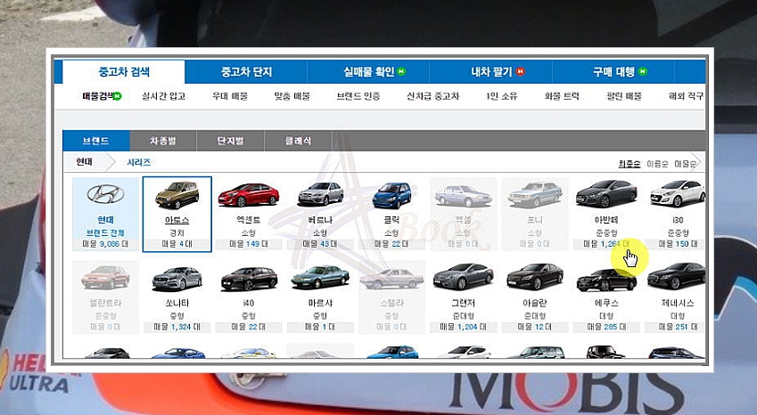Pick the green 마르샤 car image
The image size is (757, 415).
point(320,277)
